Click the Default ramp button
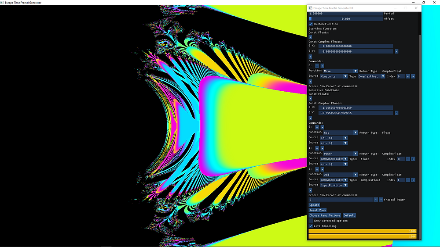Image resolution: width=440 pixels, height=247 pixels. tap(349, 216)
